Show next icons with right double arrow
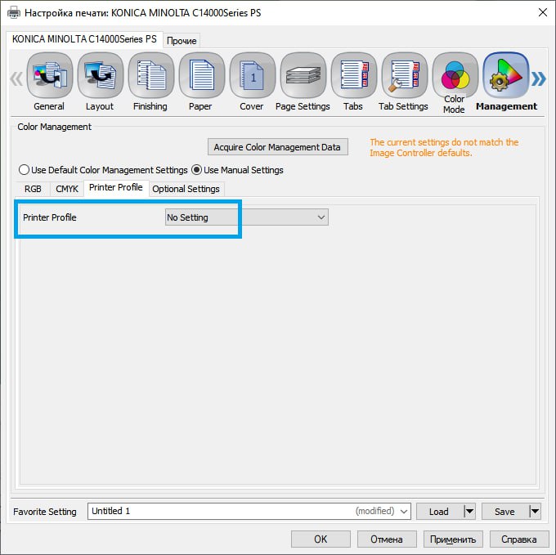Image resolution: width=556 pixels, height=555 pixels. click(x=538, y=78)
